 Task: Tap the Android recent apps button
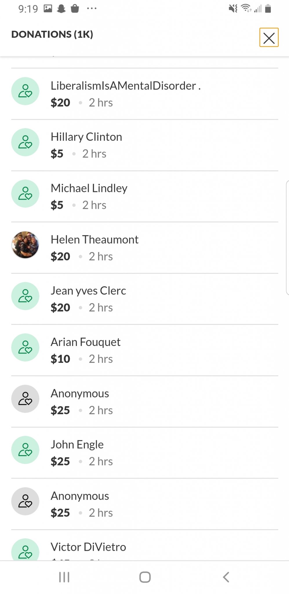click(64, 577)
